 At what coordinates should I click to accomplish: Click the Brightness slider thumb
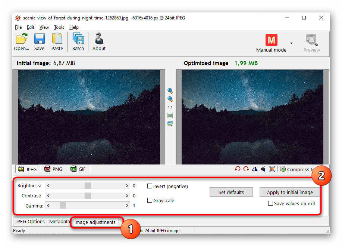(x=88, y=186)
